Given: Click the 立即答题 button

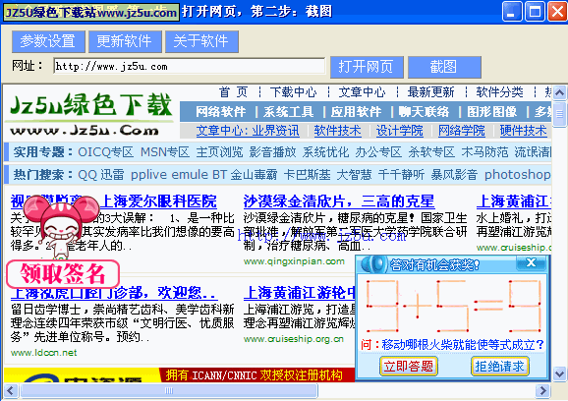Looking at the screenshot, I should (x=409, y=367).
